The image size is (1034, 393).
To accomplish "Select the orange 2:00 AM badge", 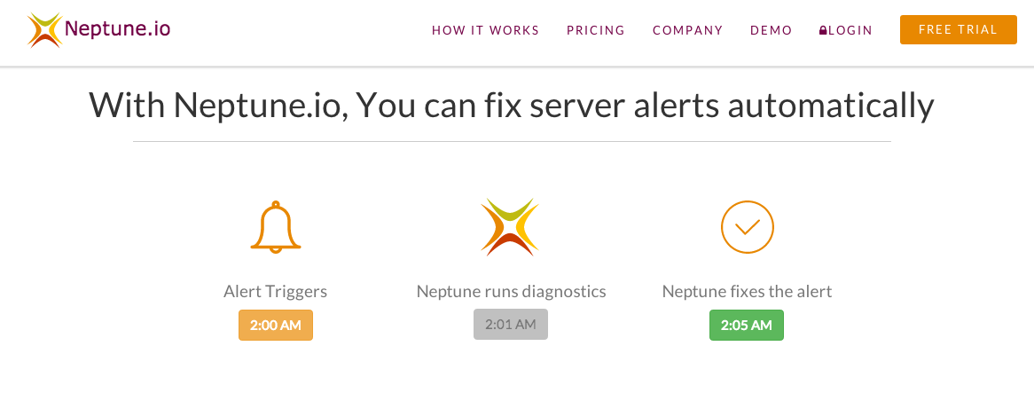I will pyautogui.click(x=276, y=325).
